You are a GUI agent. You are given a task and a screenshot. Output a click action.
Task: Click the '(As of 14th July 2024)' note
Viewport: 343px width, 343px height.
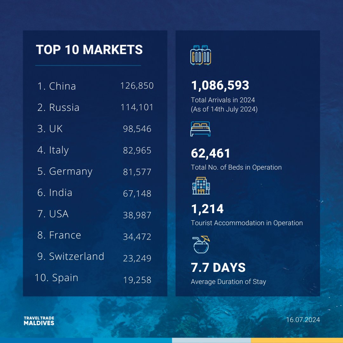click(224, 109)
